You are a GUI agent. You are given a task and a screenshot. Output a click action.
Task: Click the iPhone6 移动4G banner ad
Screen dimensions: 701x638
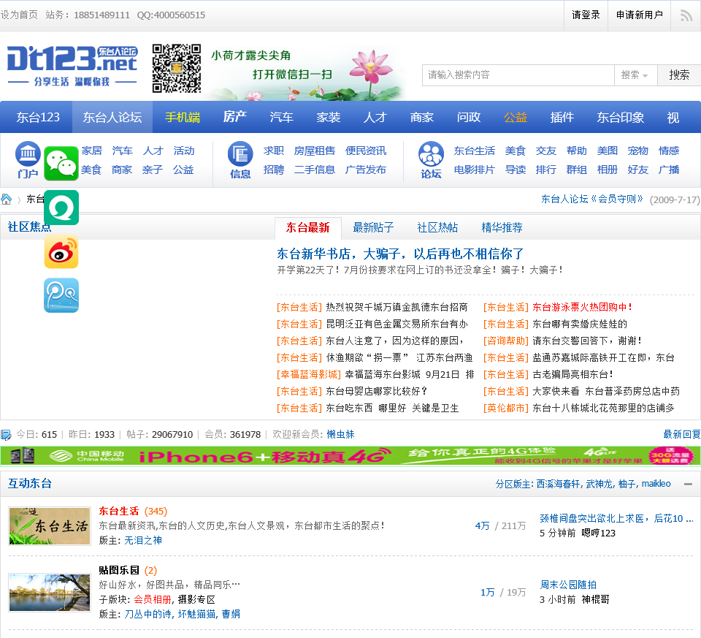point(350,456)
